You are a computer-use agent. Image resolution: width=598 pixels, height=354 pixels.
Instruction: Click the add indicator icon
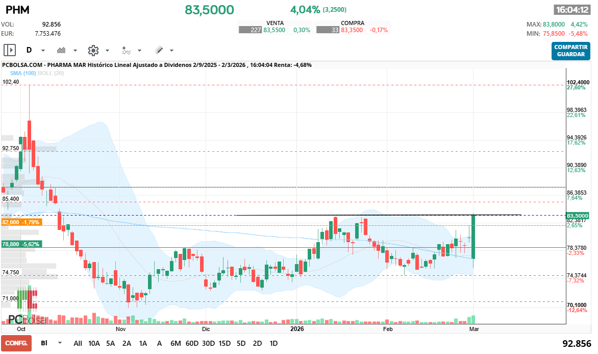click(x=127, y=50)
